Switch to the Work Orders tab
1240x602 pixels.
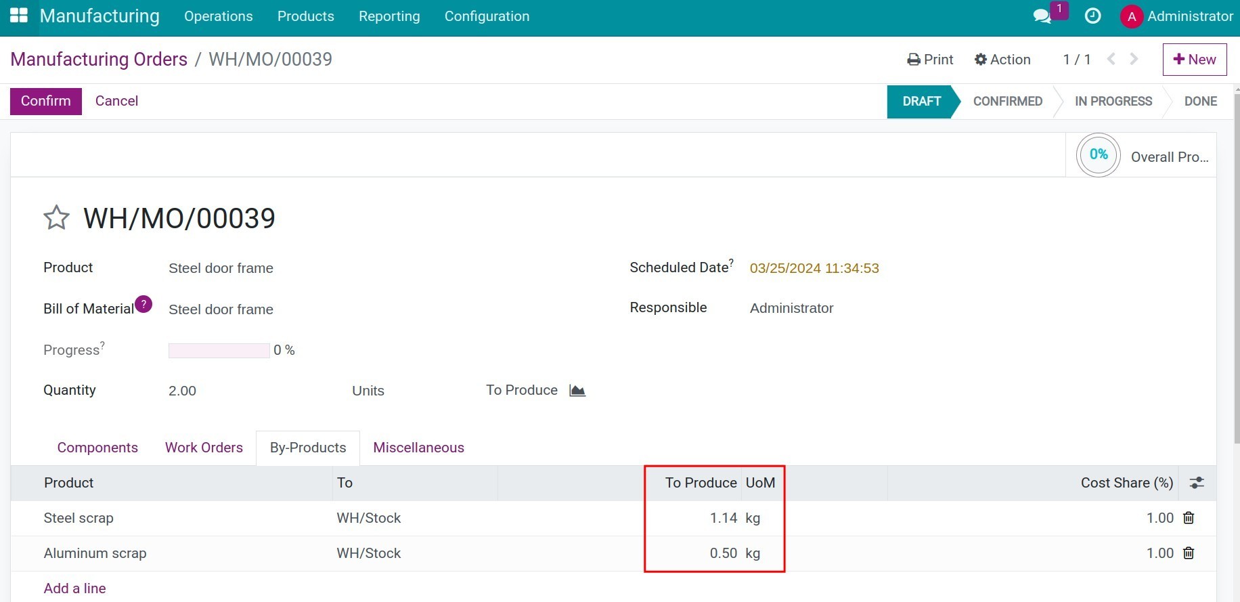point(204,448)
